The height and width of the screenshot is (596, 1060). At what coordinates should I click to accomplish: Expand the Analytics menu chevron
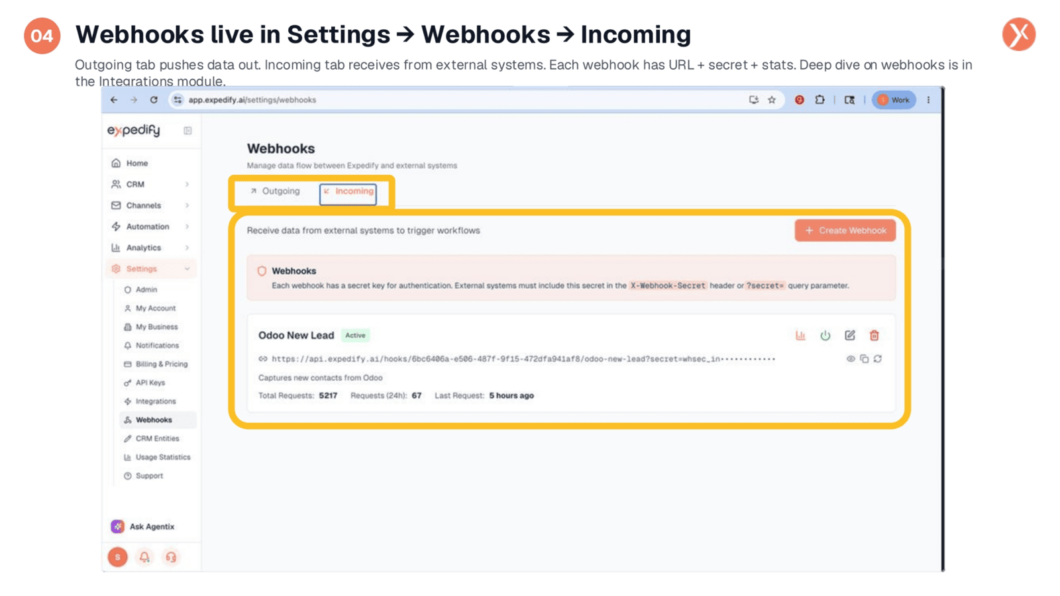[187, 248]
